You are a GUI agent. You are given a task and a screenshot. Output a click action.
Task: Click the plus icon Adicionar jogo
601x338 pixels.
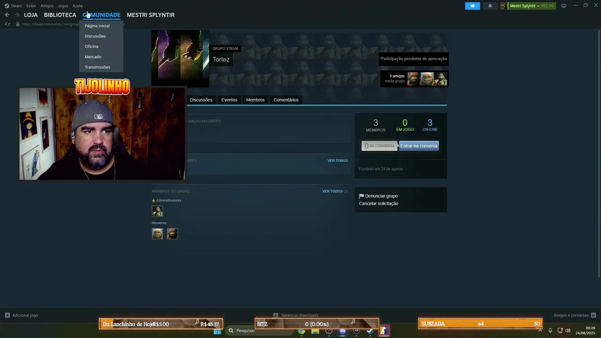point(7,315)
